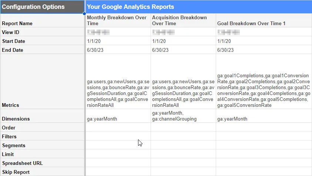The width and height of the screenshot is (312, 176).
Task: Select the View ID label cell
Action: click(x=42, y=32)
